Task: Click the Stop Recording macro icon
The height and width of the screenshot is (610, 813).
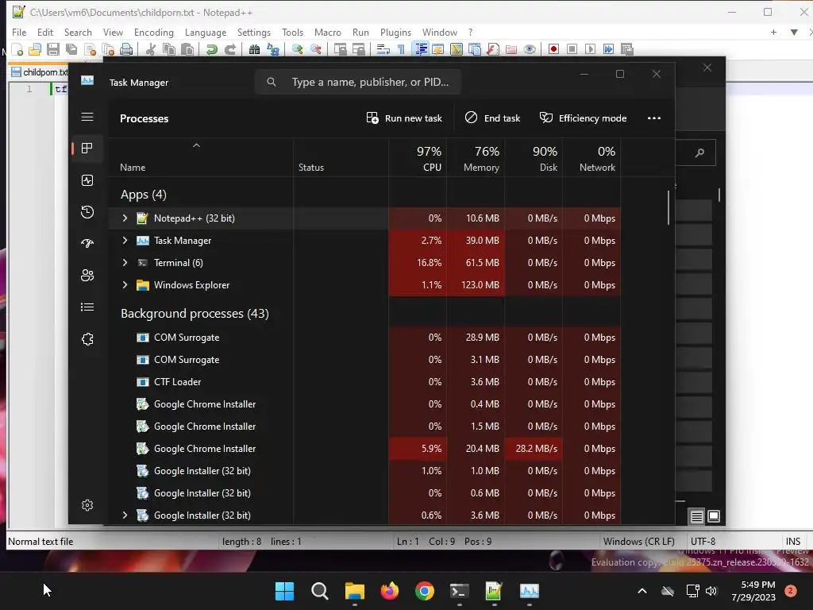Action: 572,49
